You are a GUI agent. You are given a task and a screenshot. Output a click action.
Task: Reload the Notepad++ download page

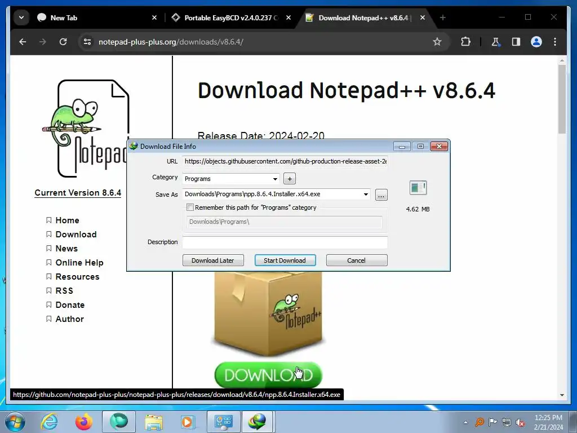pos(63,42)
